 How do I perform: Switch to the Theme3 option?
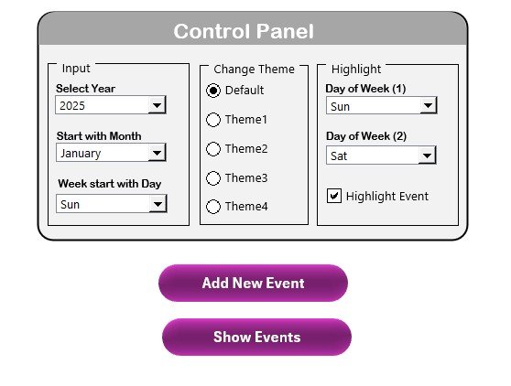213,178
